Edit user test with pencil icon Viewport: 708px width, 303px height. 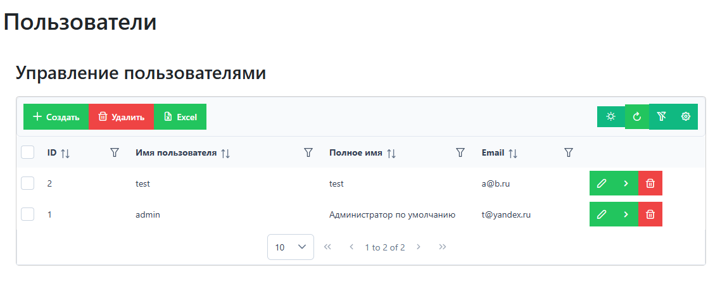click(x=602, y=183)
